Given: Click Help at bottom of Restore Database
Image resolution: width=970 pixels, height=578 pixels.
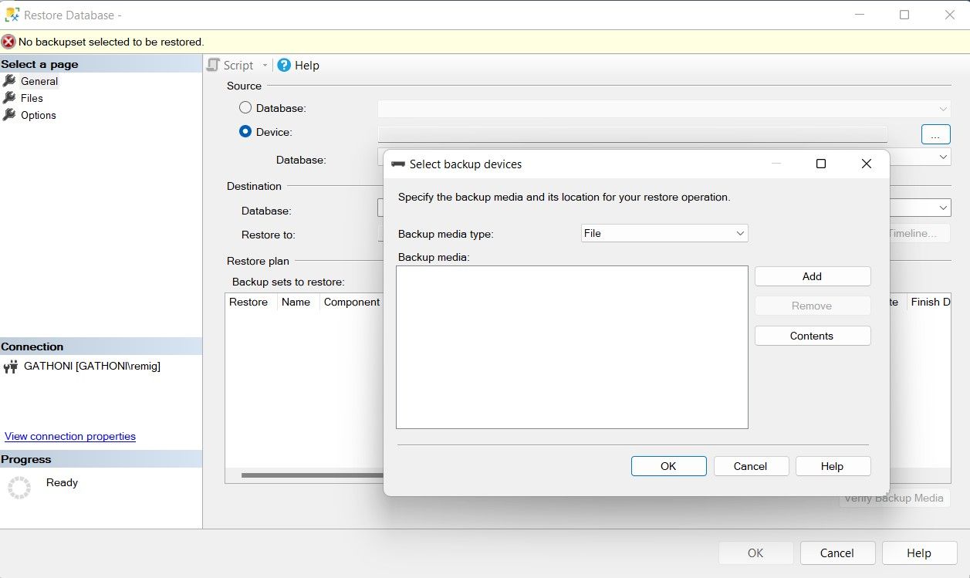Looking at the screenshot, I should coord(919,553).
